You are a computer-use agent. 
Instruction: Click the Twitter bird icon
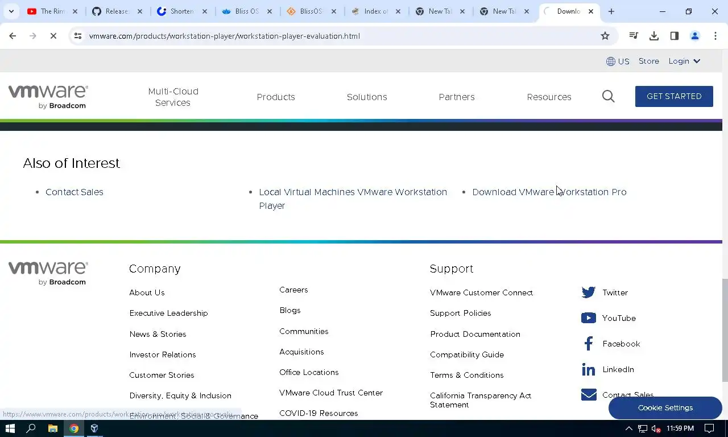click(x=589, y=292)
